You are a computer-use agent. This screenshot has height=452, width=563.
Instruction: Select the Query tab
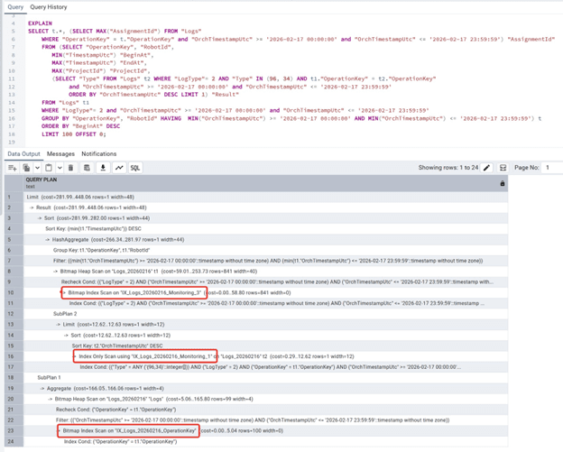coord(15,7)
